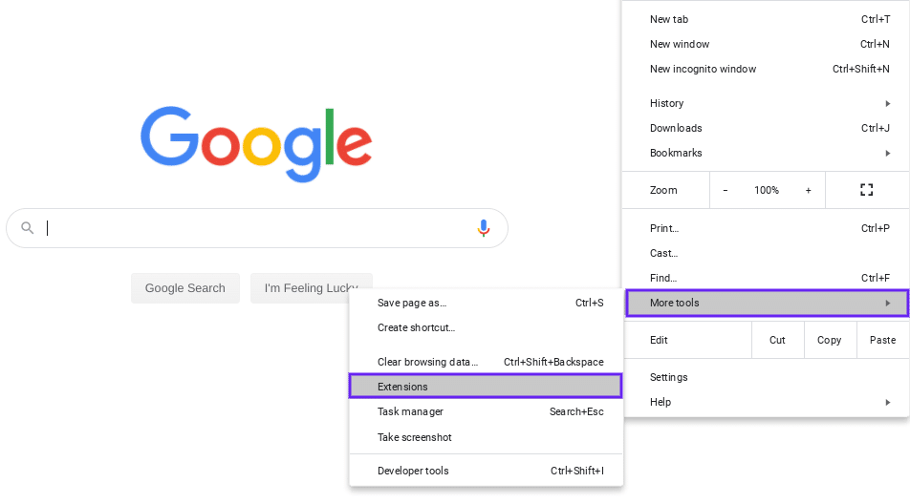Click the microphone voice search icon
Screen dimensions: 910x504
pos(484,228)
